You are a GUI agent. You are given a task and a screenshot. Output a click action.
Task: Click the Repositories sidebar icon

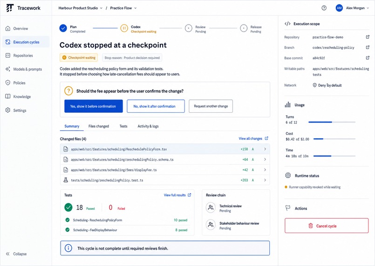point(7,55)
